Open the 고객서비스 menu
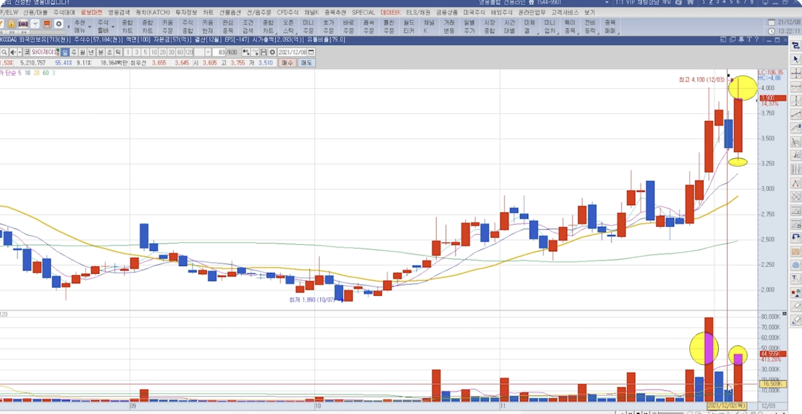This screenshot has width=802, height=414. [564, 12]
